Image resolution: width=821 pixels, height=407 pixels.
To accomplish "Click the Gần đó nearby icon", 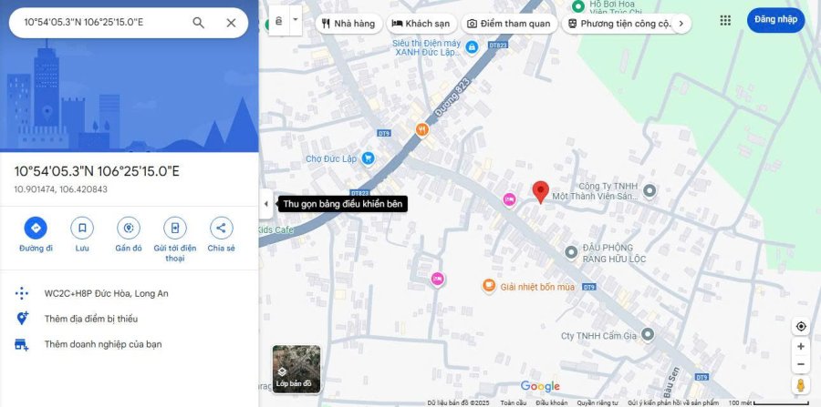I will point(129,228).
